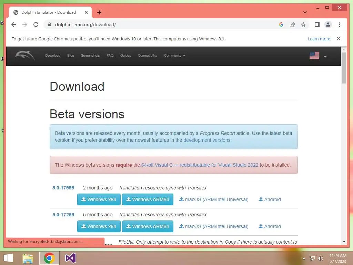The height and width of the screenshot is (265, 353).
Task: Click the scrollbar up arrow
Action: 344,49
